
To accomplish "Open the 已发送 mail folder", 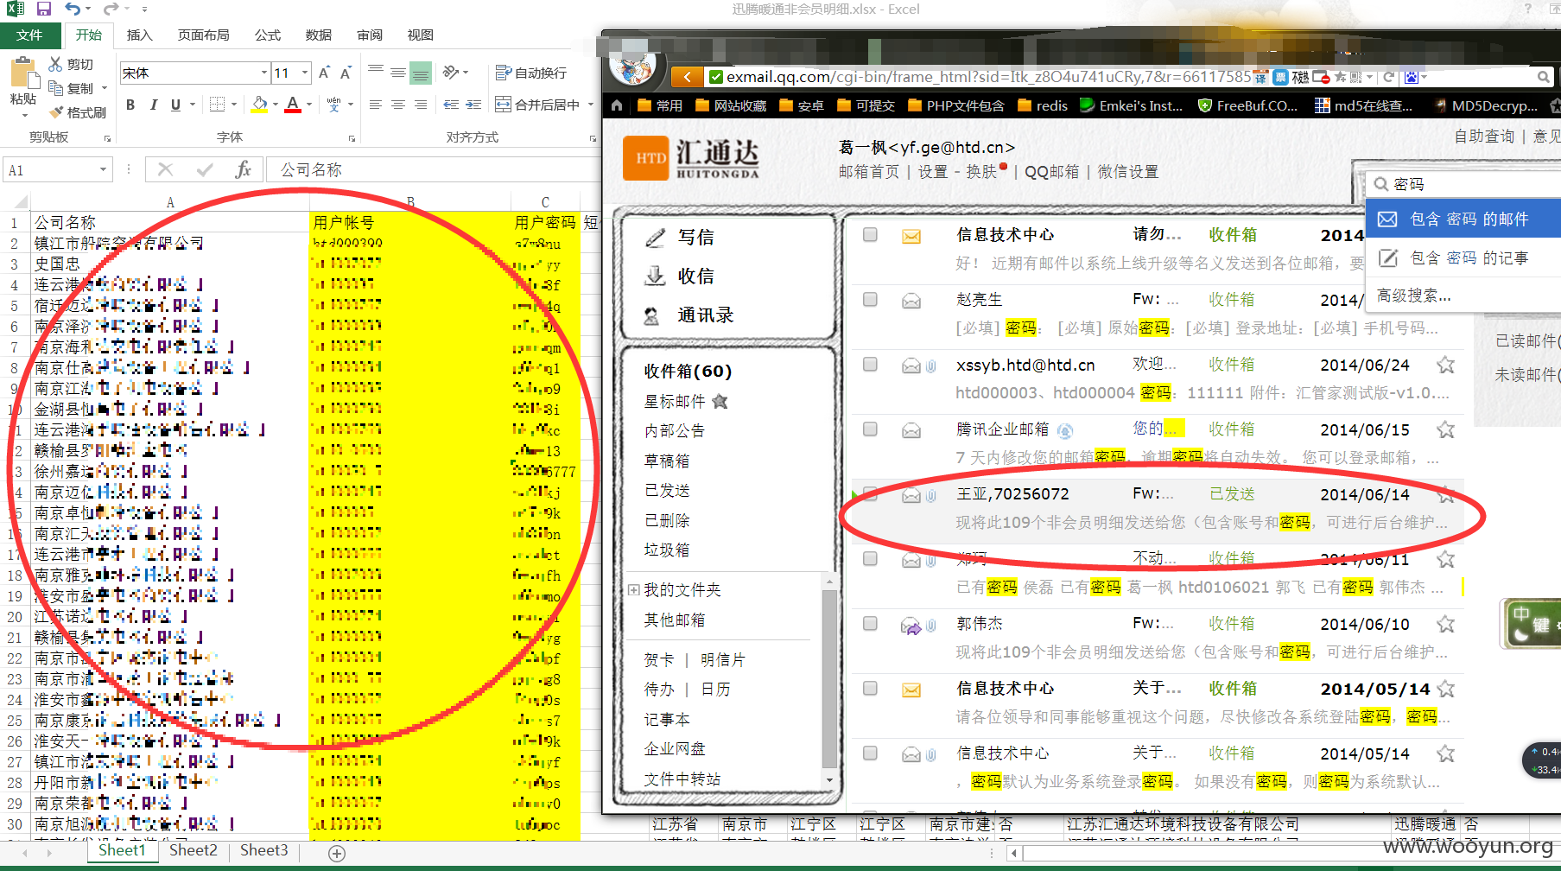I will click(667, 491).
